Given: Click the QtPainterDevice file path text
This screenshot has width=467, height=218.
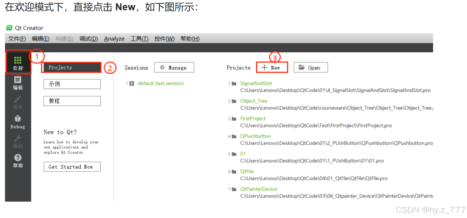Looking at the screenshot, I should (x=337, y=196).
